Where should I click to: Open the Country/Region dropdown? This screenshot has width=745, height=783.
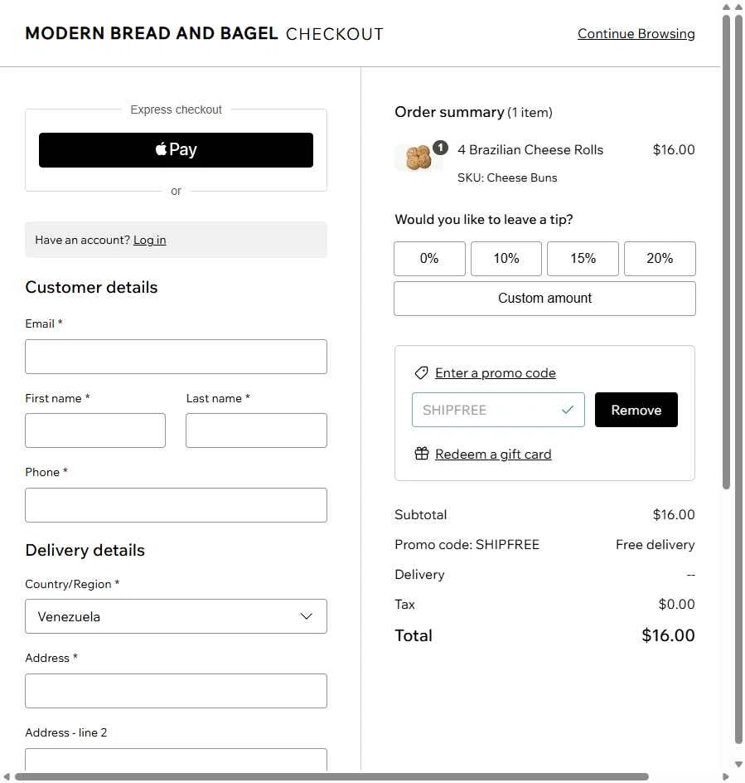click(175, 616)
